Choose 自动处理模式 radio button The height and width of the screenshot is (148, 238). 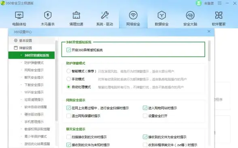click(x=68, y=87)
